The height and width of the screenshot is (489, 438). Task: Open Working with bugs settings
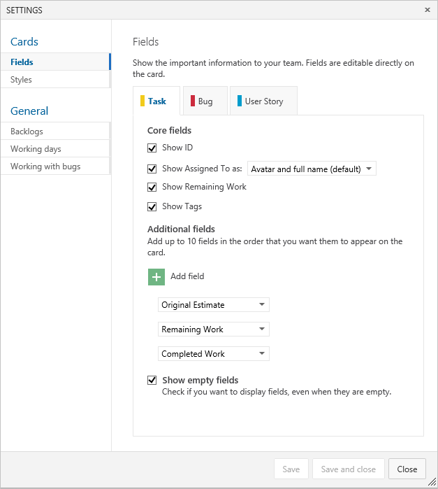pos(55,166)
